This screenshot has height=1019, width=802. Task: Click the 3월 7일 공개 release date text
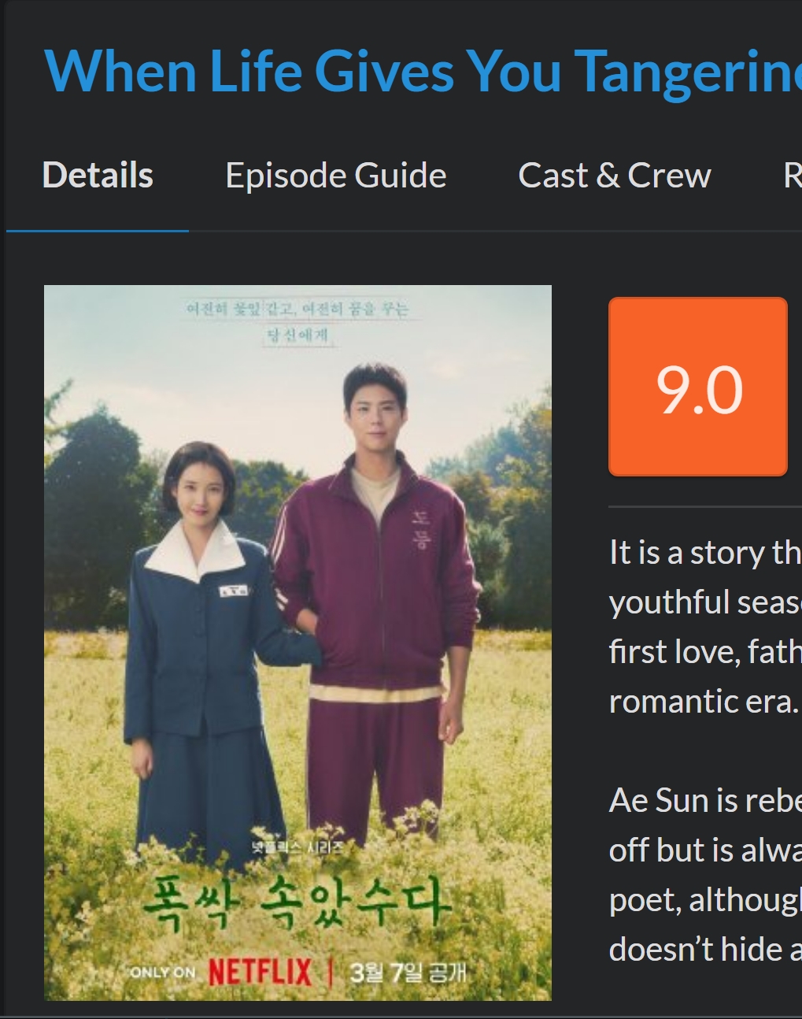pyautogui.click(x=408, y=973)
